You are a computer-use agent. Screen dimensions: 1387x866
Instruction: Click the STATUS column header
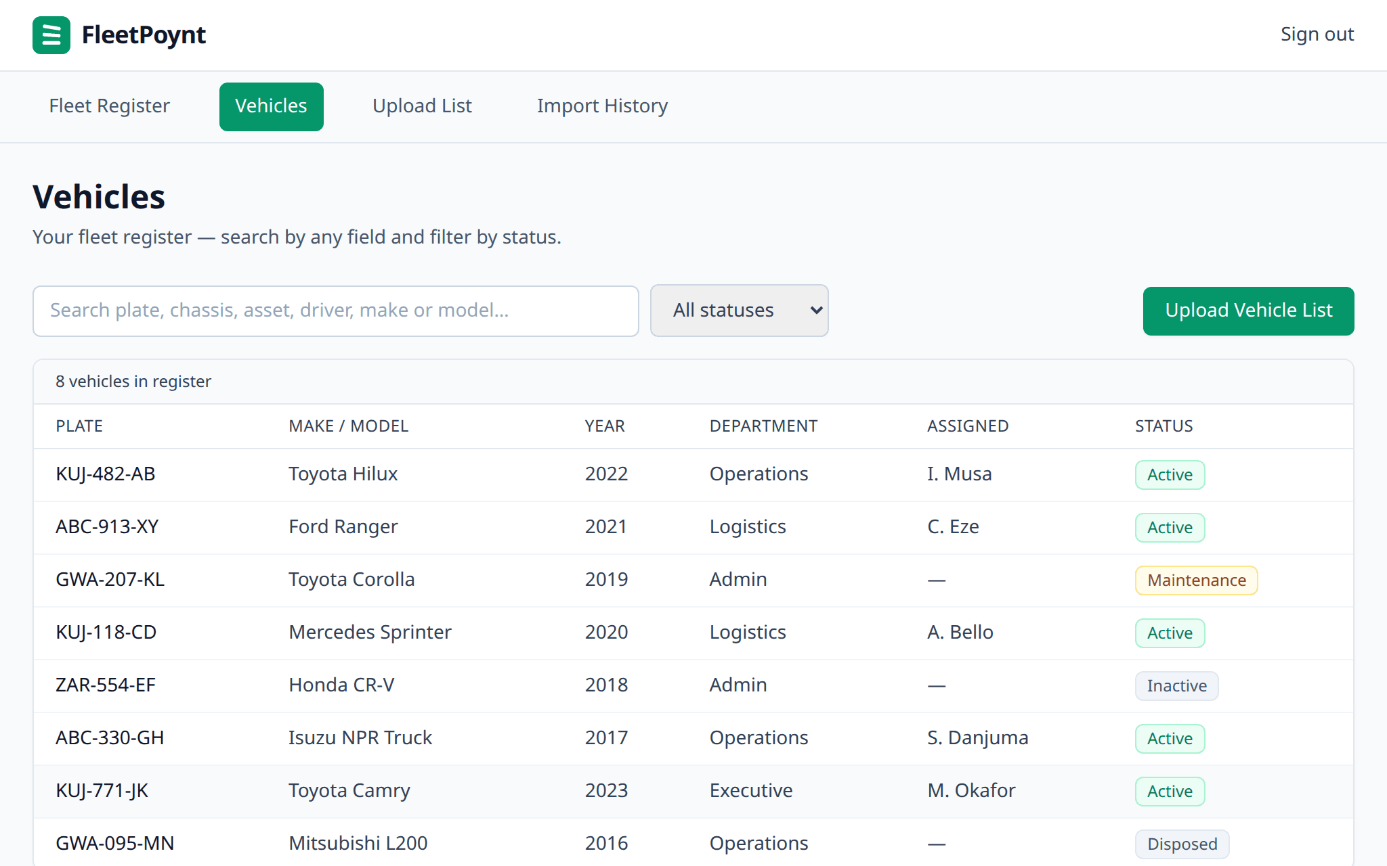1164,426
